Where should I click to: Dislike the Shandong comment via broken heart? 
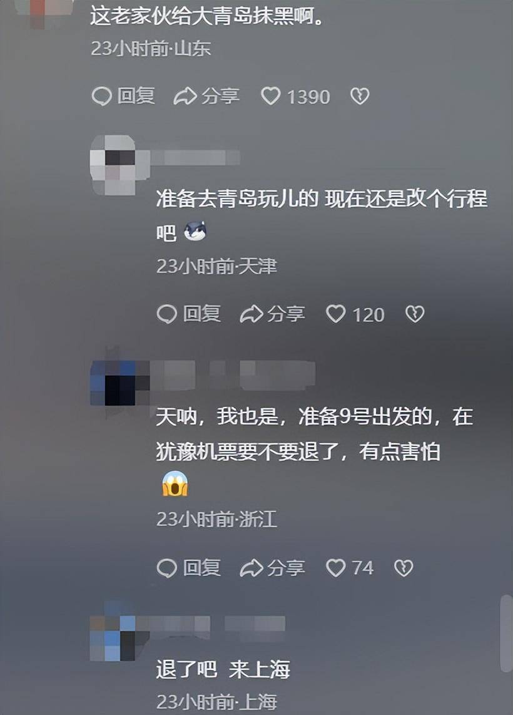(x=360, y=96)
